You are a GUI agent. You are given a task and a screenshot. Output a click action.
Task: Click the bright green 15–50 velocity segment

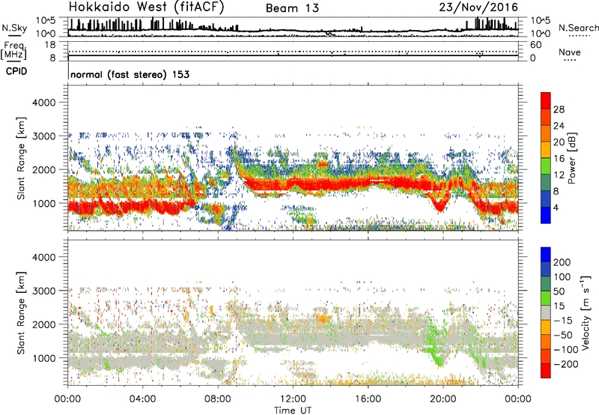(546, 298)
